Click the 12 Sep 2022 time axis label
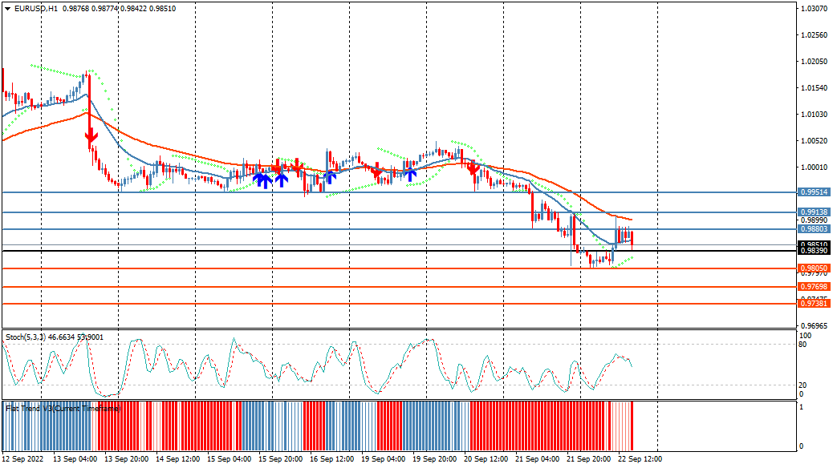The width and height of the screenshot is (833, 468). 22,459
